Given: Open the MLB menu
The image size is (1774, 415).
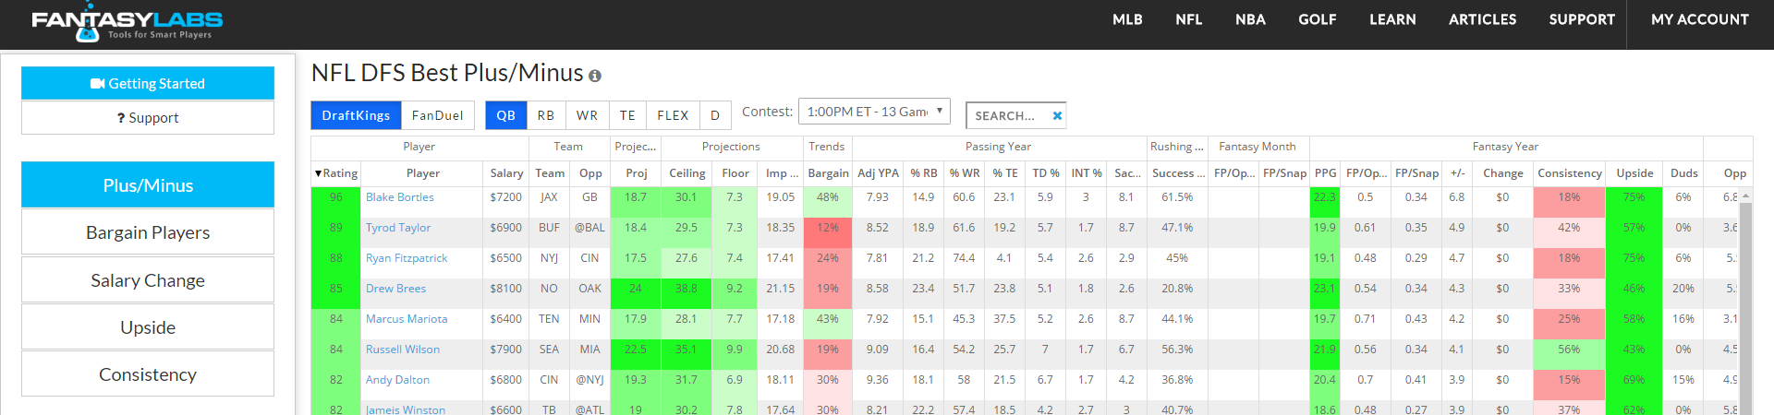Looking at the screenshot, I should tap(1127, 19).
